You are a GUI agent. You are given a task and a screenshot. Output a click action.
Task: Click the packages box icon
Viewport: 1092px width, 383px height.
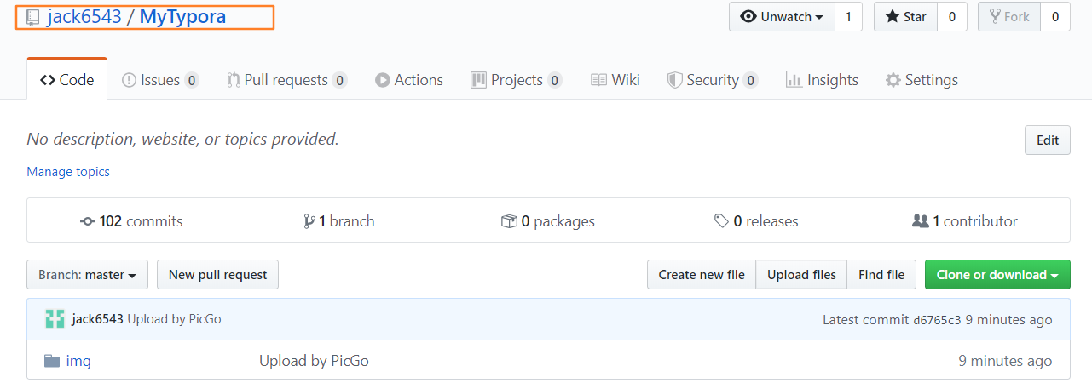[x=509, y=221]
